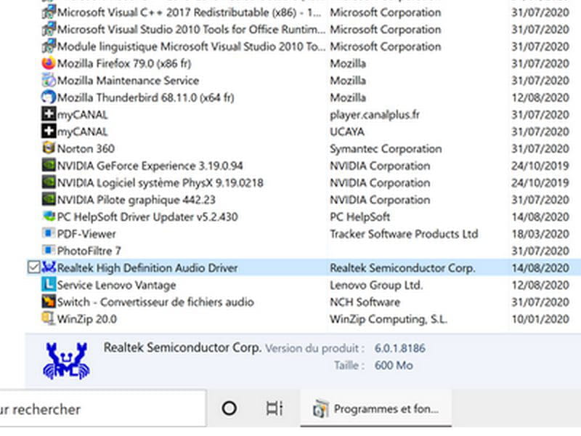
Task: Select Microsoft Visual C++ 2017 Redistributable row
Action: (x=304, y=12)
